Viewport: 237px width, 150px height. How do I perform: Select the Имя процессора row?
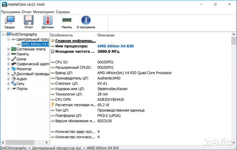(x=141, y=46)
